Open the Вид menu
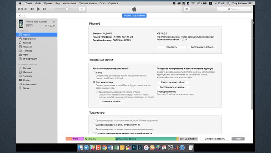The image size is (271, 153). pyautogui.click(x=57, y=3)
